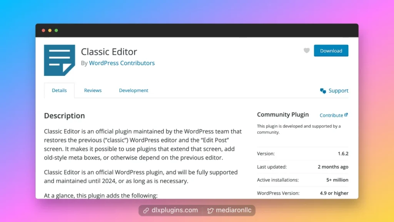Click the dlxplugins.com text
394x222 pixels.
coord(175,210)
